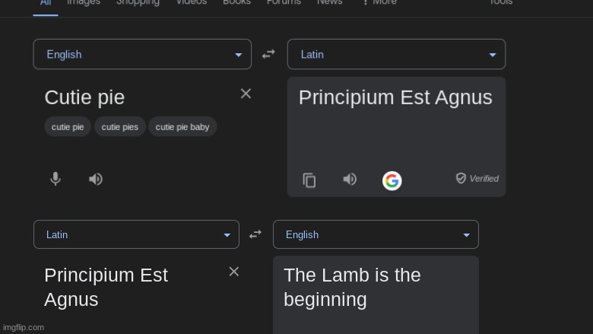Swap Latin and English languages in lower translator
This screenshot has width=593, height=334.
point(255,234)
